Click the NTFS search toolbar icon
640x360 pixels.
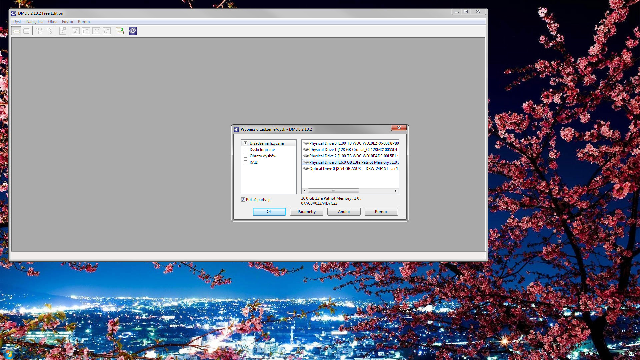pyautogui.click(x=39, y=31)
